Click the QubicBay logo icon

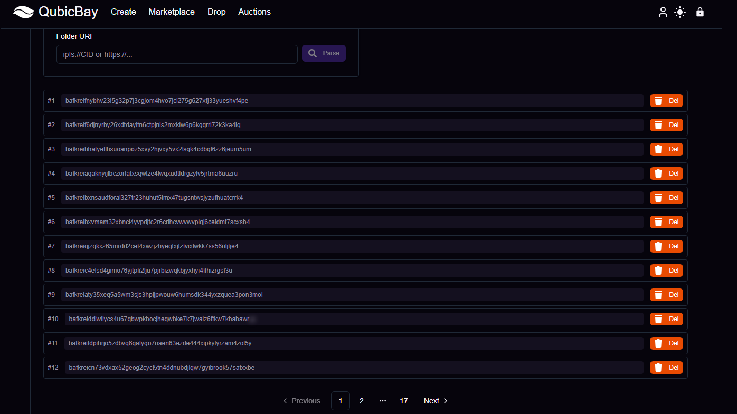tap(24, 12)
